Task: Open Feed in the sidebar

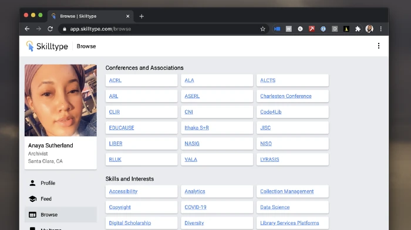Action: coord(60,199)
